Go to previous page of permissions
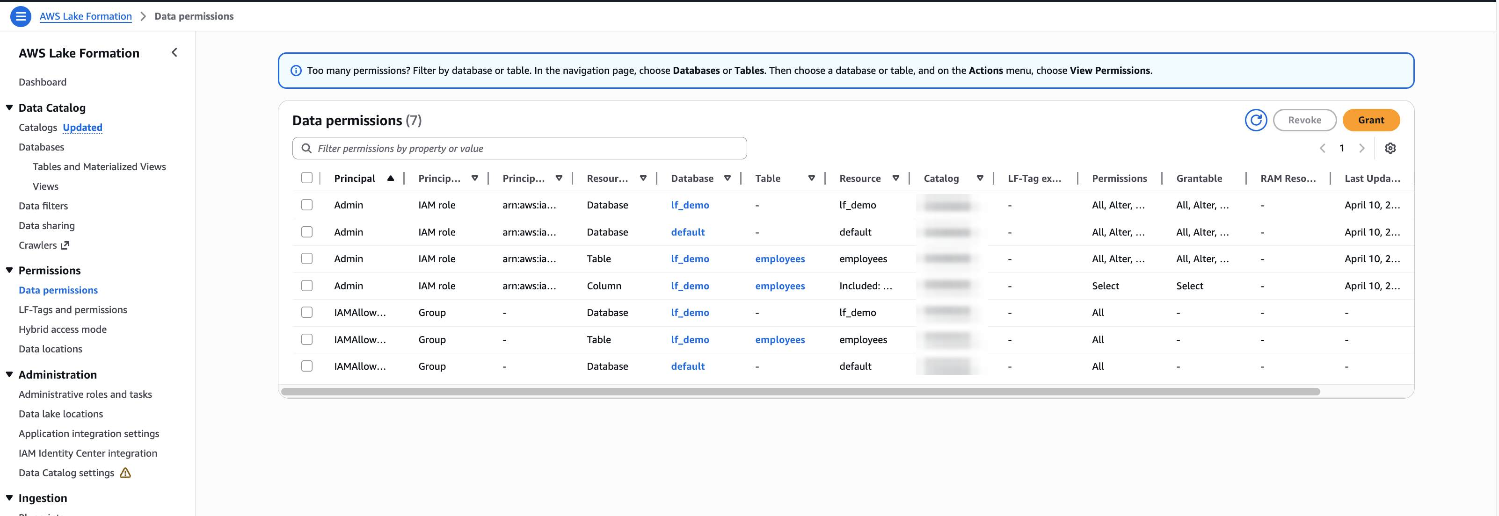This screenshot has height=516, width=1499. pos(1322,148)
